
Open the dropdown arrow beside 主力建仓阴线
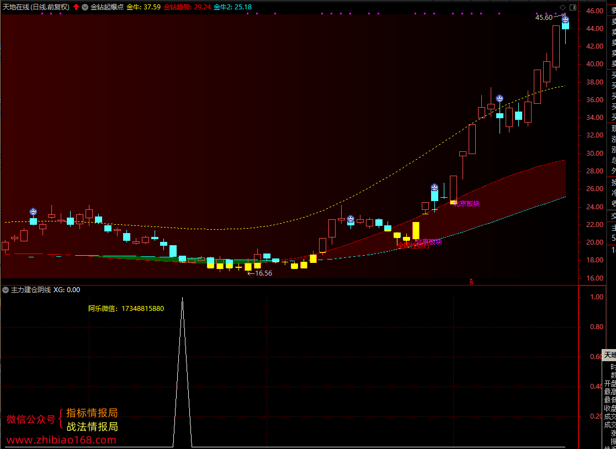(x=6, y=290)
